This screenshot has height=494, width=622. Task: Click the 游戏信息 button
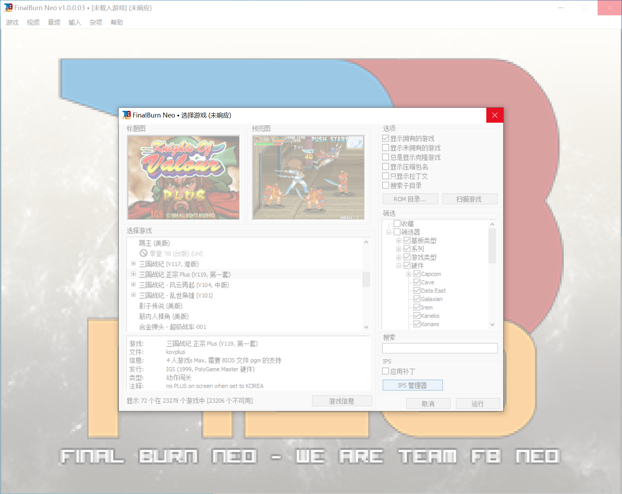(342, 401)
